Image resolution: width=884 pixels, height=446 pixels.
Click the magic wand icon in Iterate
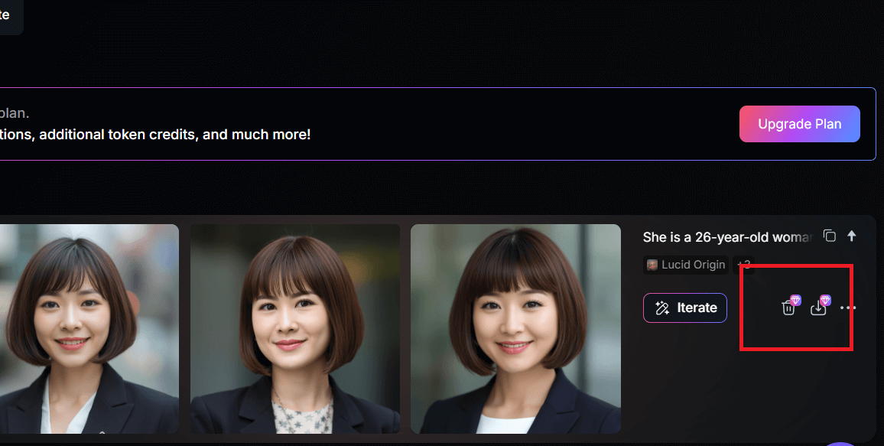click(x=662, y=308)
